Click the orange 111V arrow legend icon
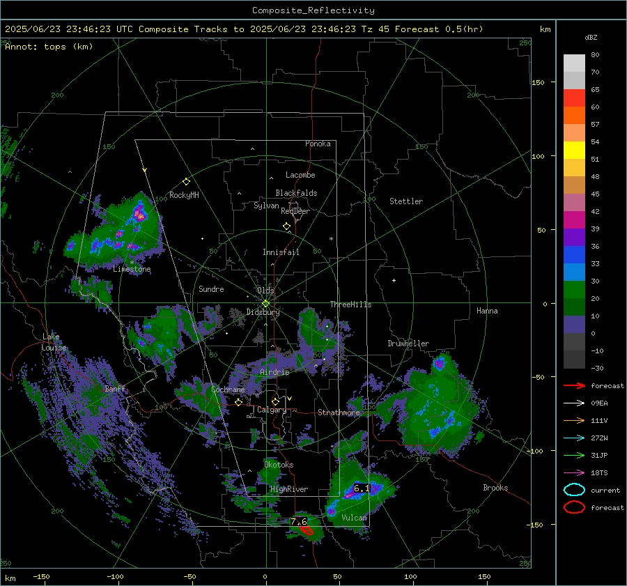The height and width of the screenshot is (586, 627). 574,420
